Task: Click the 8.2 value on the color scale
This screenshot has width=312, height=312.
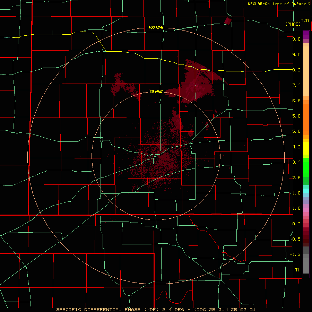Action: tap(296, 70)
